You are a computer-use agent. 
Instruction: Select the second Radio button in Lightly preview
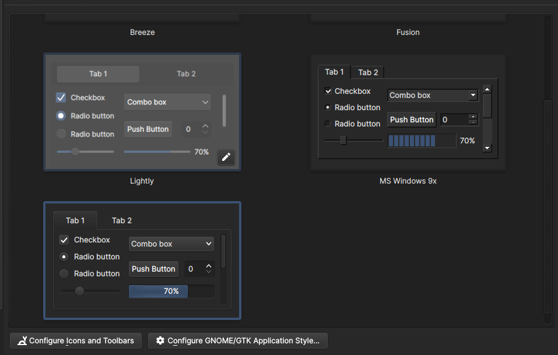click(x=61, y=134)
